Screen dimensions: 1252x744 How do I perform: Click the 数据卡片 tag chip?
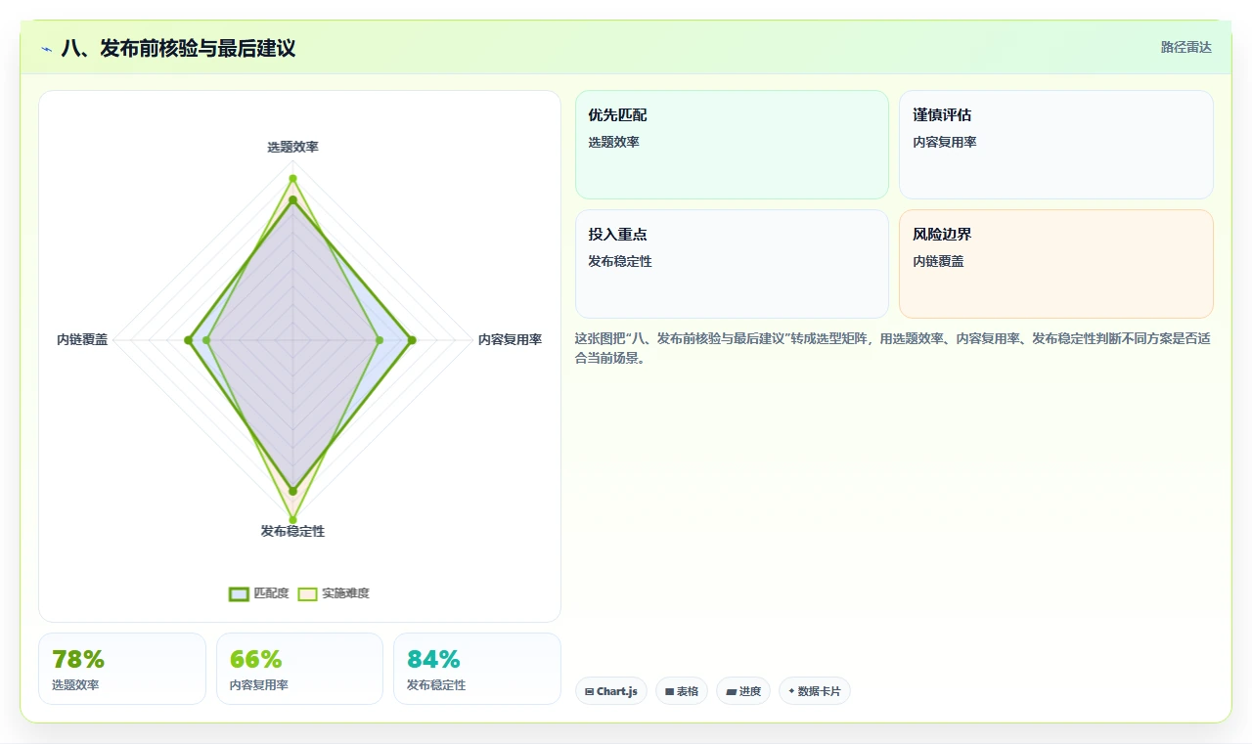(815, 691)
